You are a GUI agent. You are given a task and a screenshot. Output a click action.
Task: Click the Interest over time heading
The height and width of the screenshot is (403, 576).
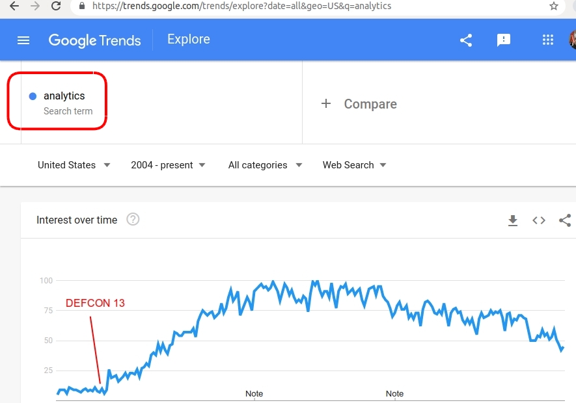[77, 220]
